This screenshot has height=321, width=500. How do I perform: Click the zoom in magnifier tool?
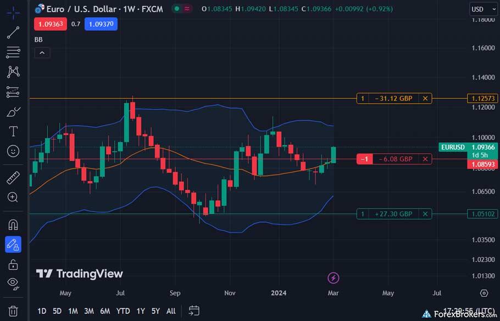click(x=13, y=197)
